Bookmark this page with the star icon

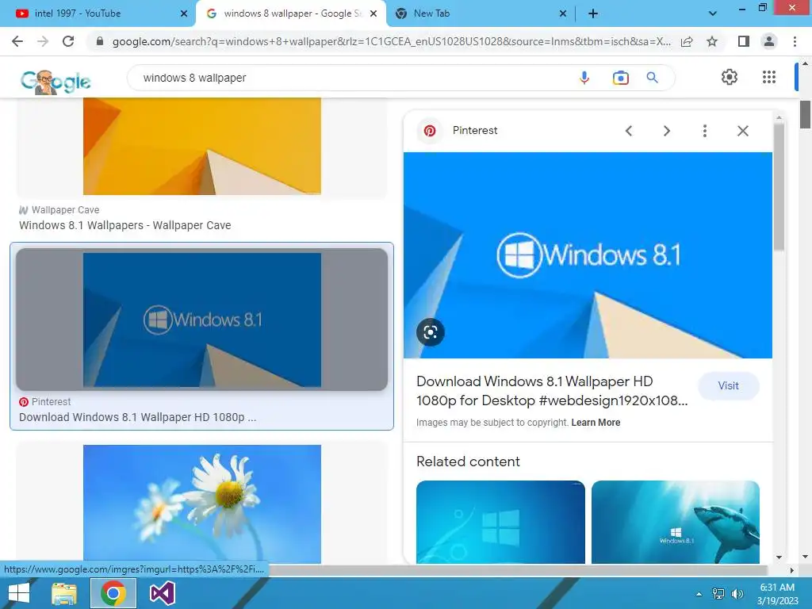[712, 41]
